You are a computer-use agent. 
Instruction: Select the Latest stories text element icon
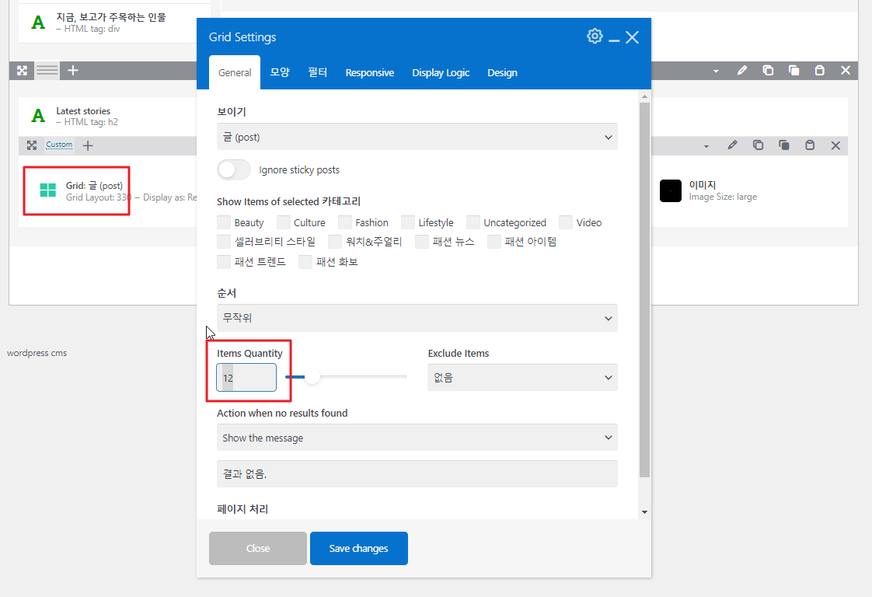pos(38,116)
